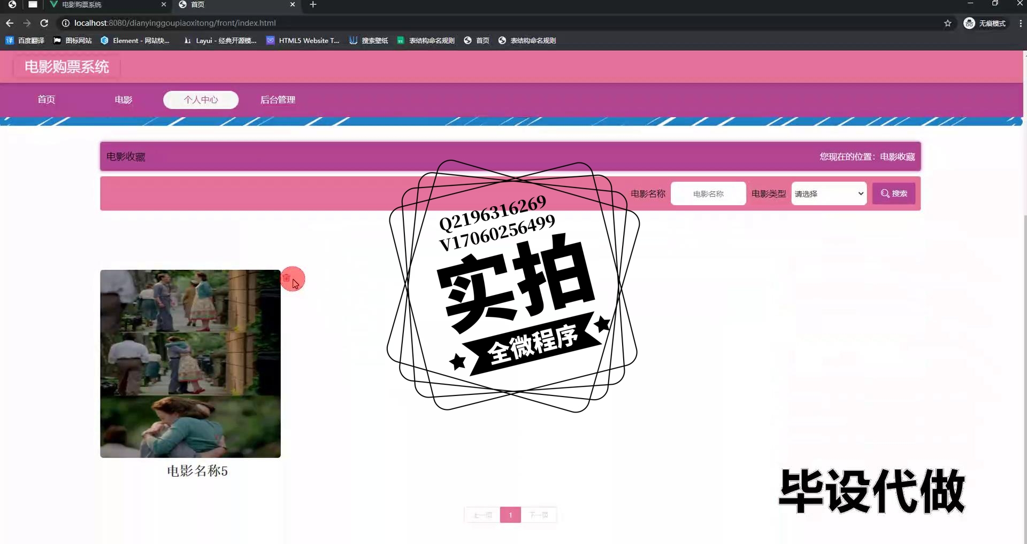Open a new browser tab with plus

click(313, 4)
